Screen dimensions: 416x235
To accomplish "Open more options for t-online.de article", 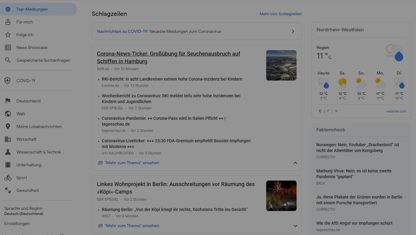I will (171, 86).
